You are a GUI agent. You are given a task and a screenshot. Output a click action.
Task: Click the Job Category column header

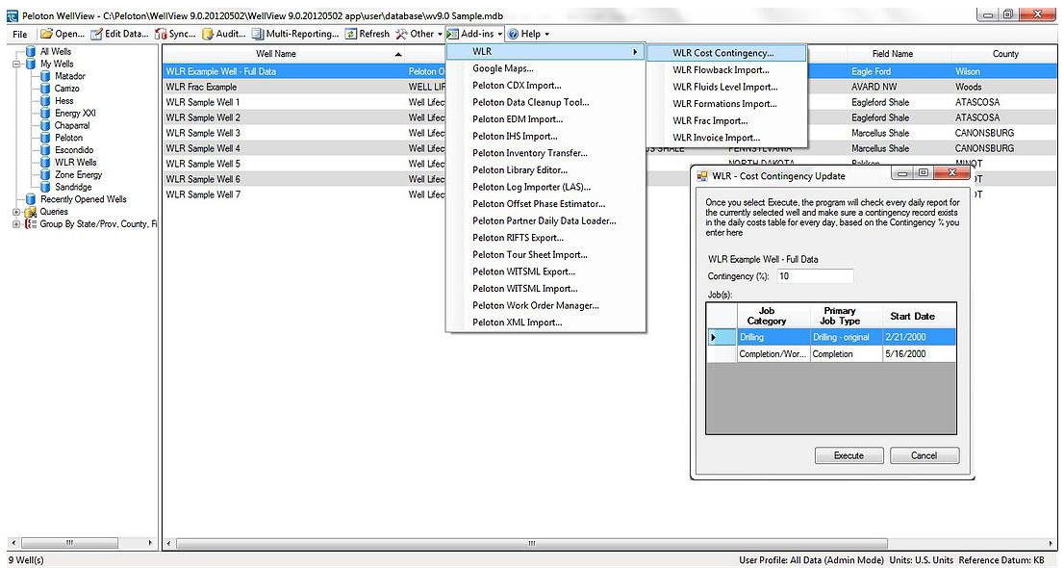[773, 316]
